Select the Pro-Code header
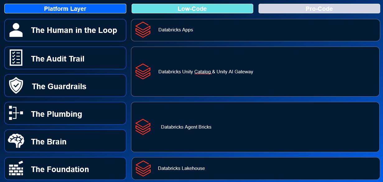This screenshot has width=383, height=182. click(319, 9)
